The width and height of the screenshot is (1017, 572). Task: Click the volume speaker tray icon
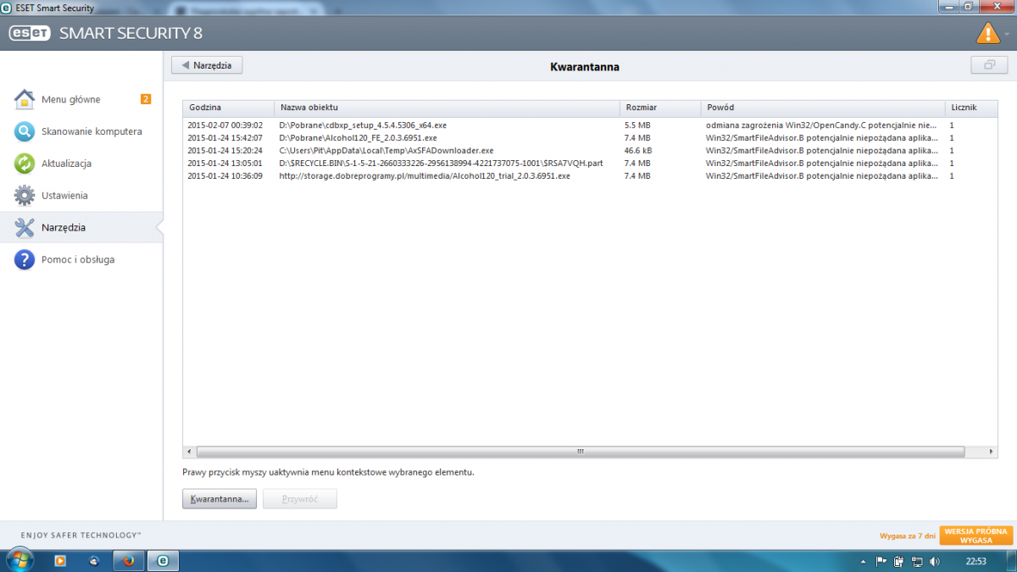tap(934, 561)
